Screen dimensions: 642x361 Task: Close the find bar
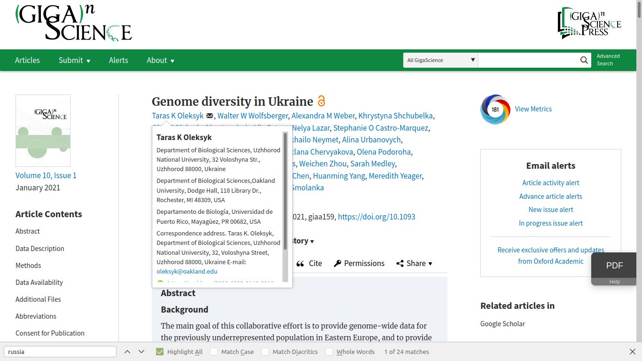pyautogui.click(x=633, y=352)
